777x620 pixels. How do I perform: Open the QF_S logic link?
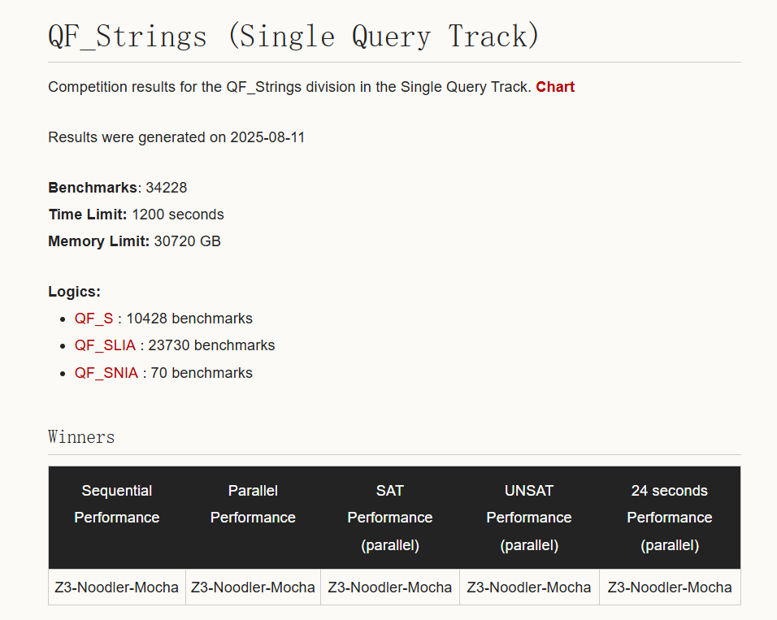[93, 319]
